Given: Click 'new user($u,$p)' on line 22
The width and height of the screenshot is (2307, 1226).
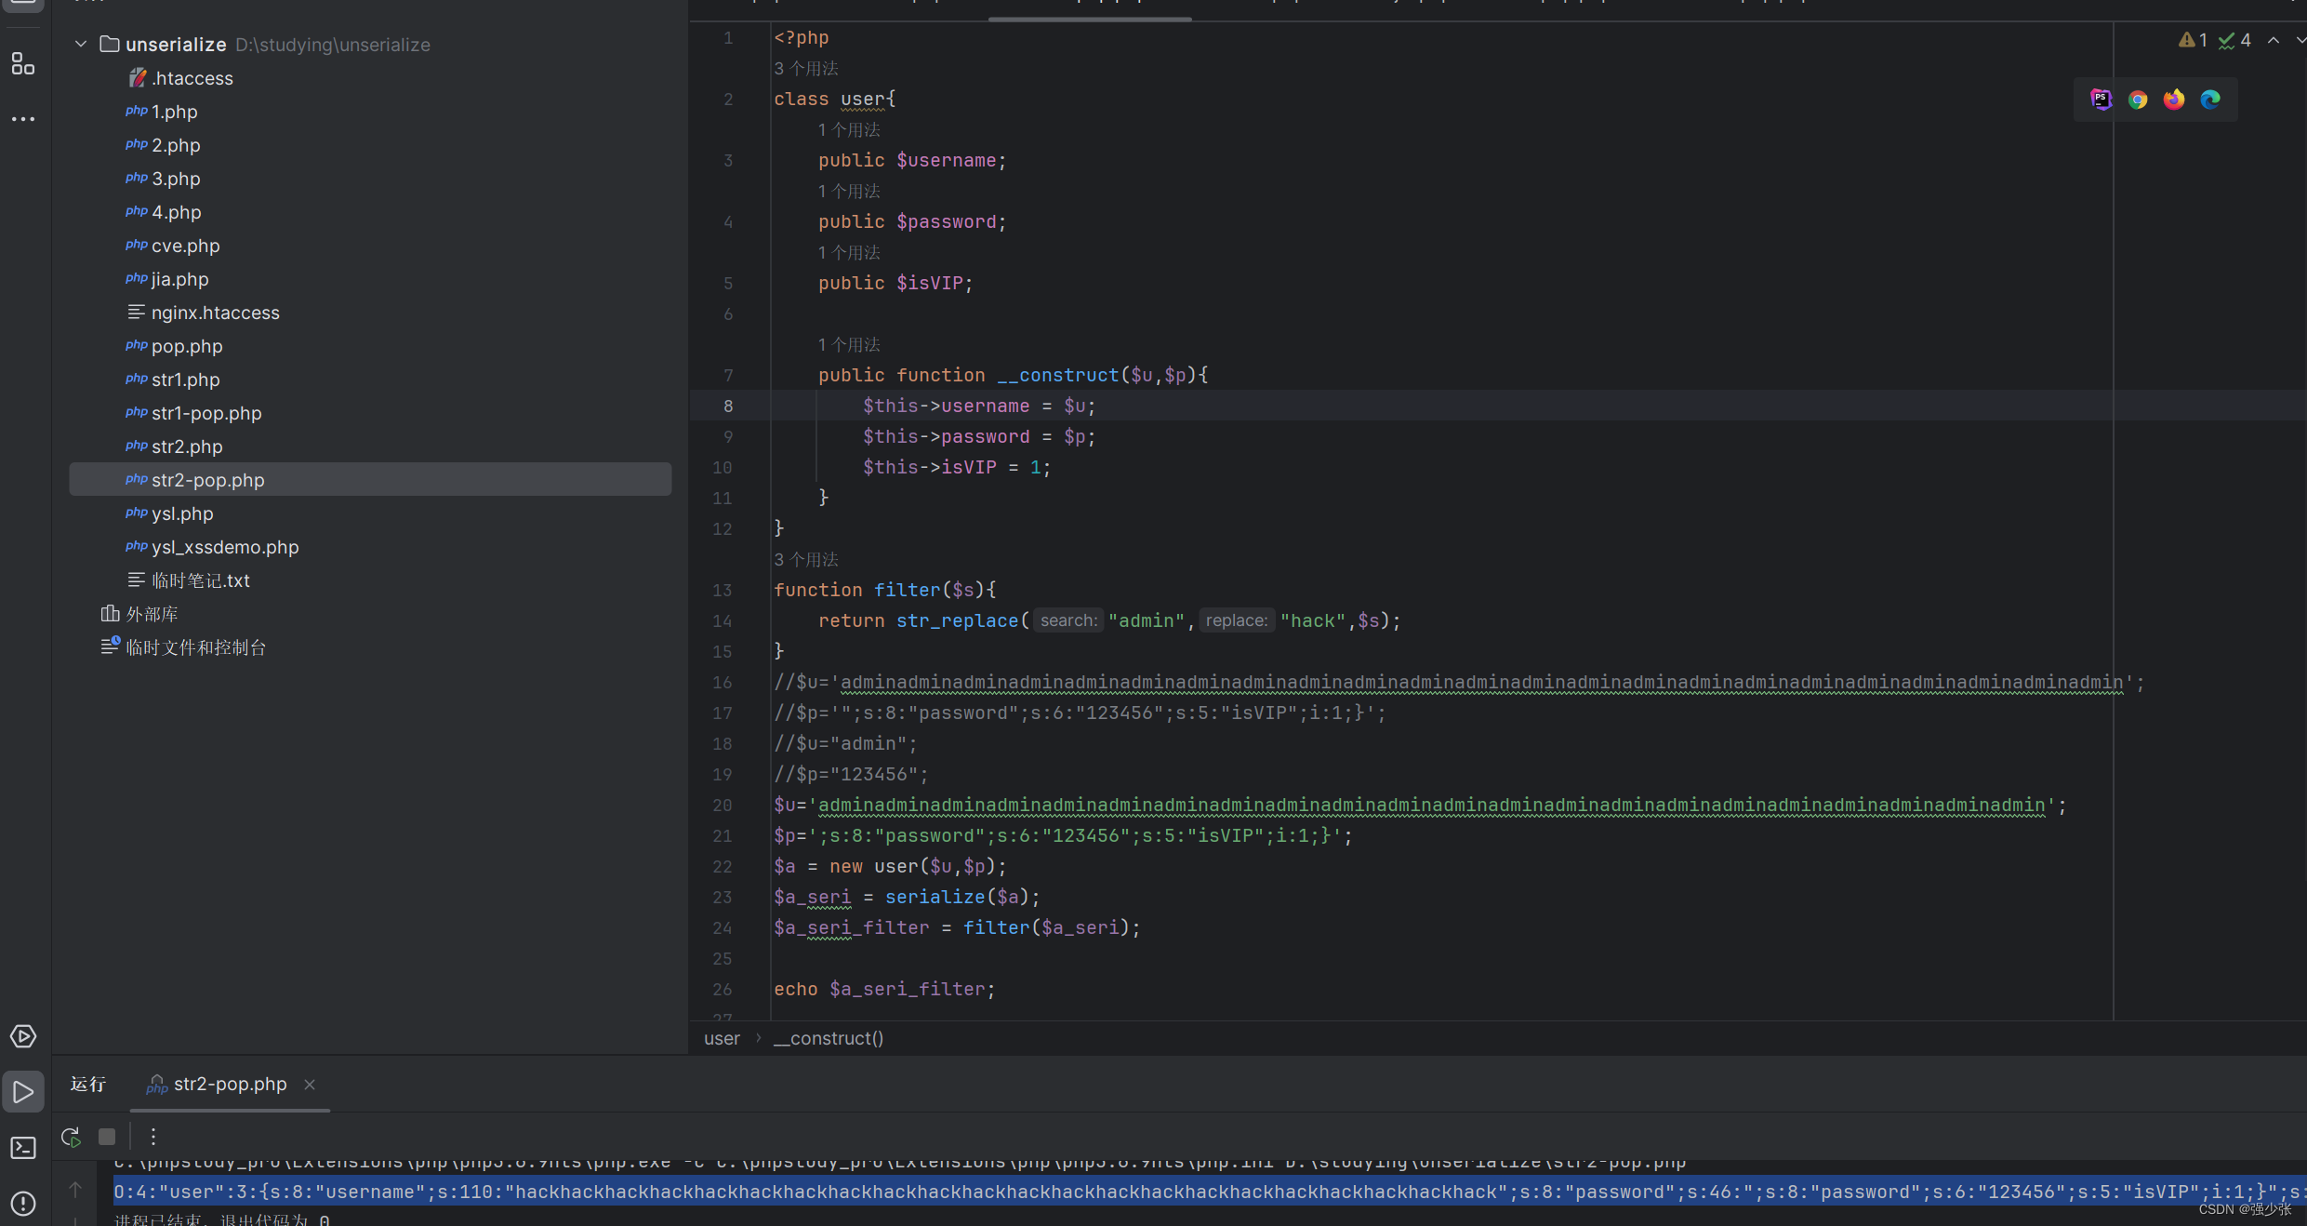Looking at the screenshot, I should click(912, 867).
